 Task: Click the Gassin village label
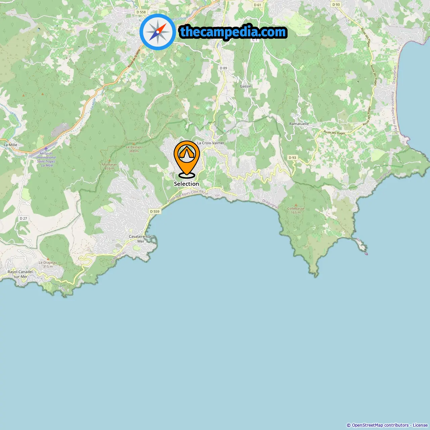(246, 86)
